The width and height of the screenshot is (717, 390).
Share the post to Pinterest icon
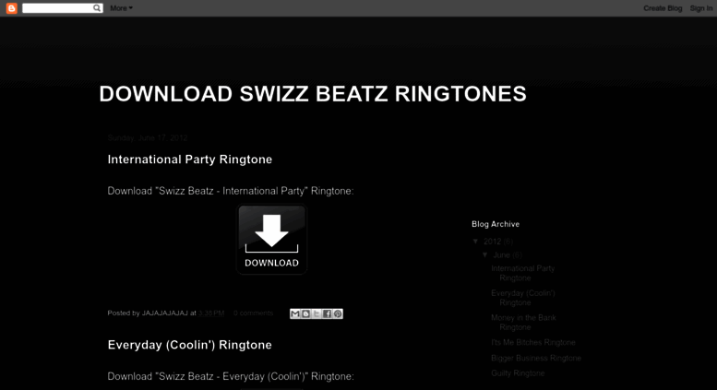tap(338, 313)
